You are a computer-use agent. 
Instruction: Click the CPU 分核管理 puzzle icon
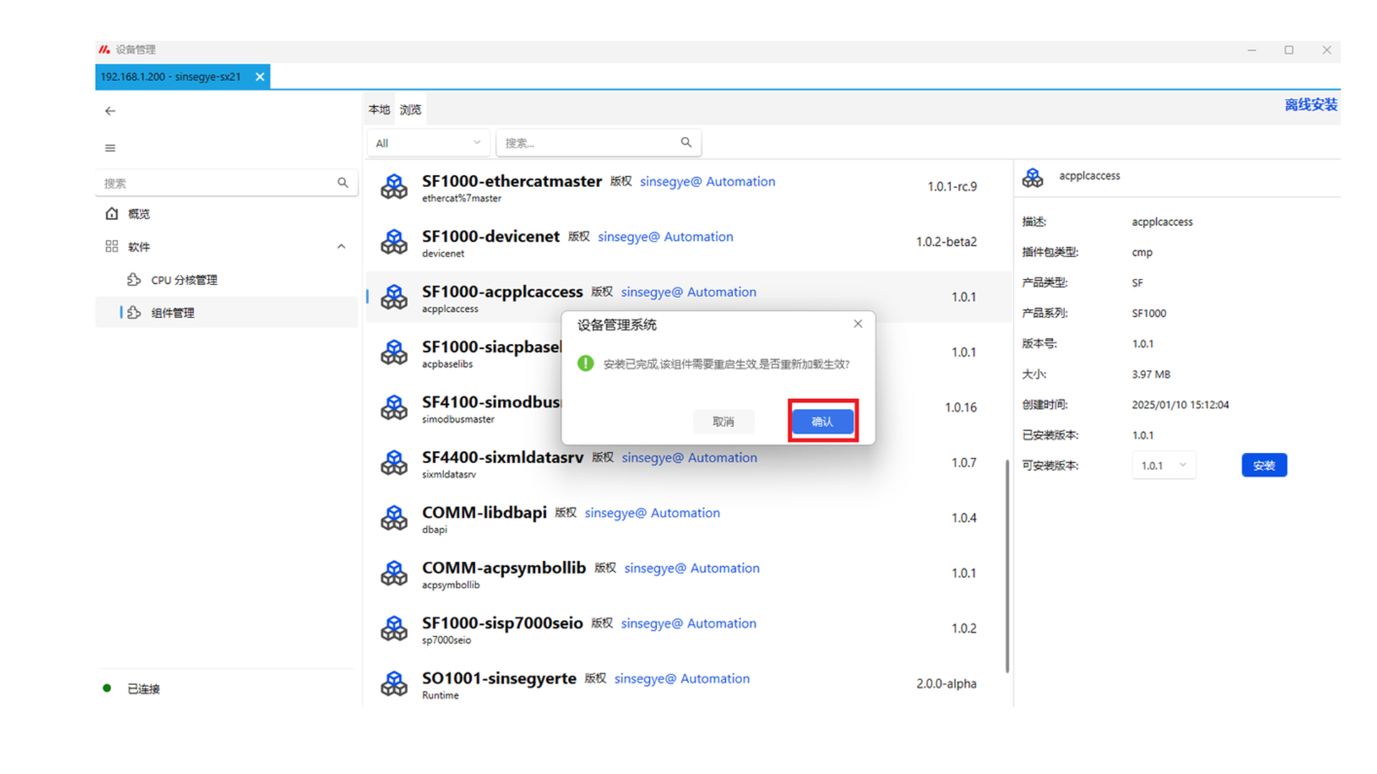coord(134,279)
